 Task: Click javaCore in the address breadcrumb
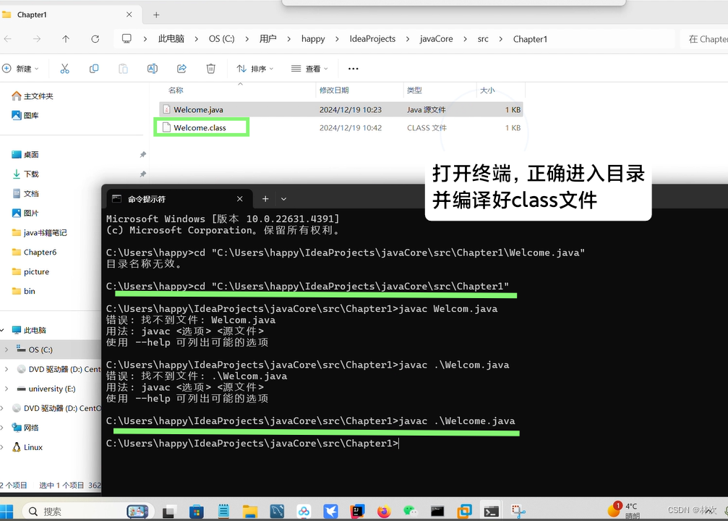coord(436,39)
